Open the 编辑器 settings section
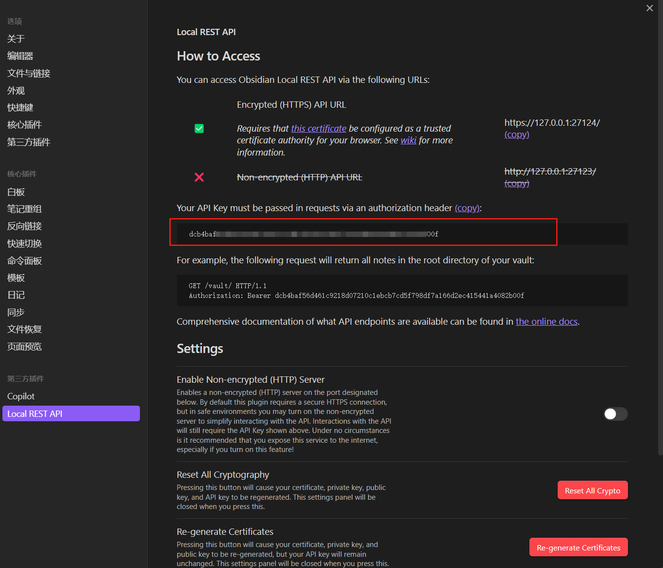 (x=20, y=56)
